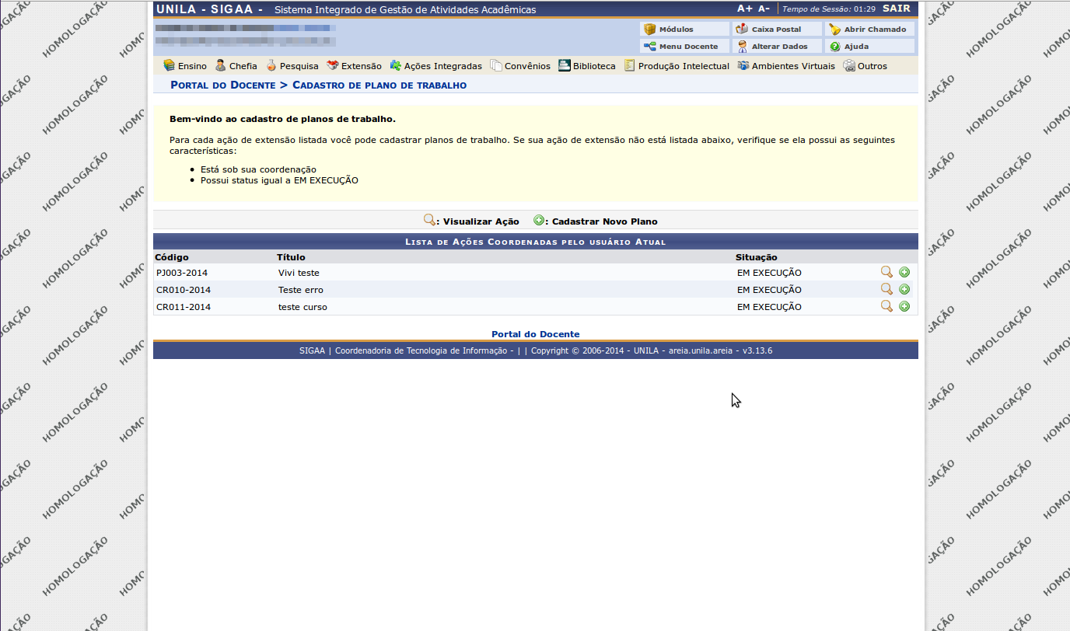Click green plus icon for CR011-2014

904,306
